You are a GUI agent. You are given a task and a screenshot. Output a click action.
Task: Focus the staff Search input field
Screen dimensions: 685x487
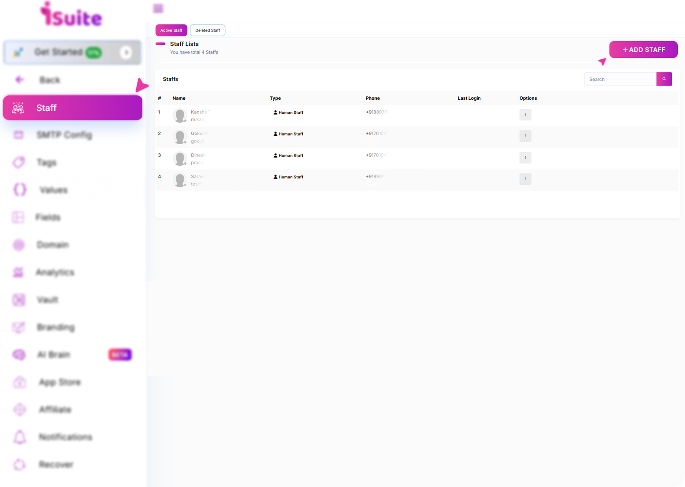[x=620, y=79]
